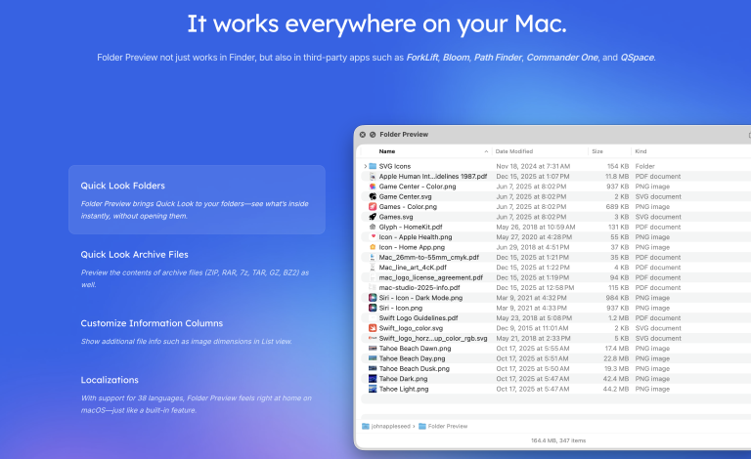751x459 pixels.
Task: Click the Siri - Icon.png file icon
Action: [373, 308]
